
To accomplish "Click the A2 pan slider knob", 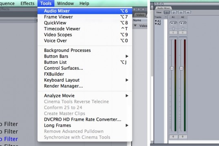I will 183,29.
